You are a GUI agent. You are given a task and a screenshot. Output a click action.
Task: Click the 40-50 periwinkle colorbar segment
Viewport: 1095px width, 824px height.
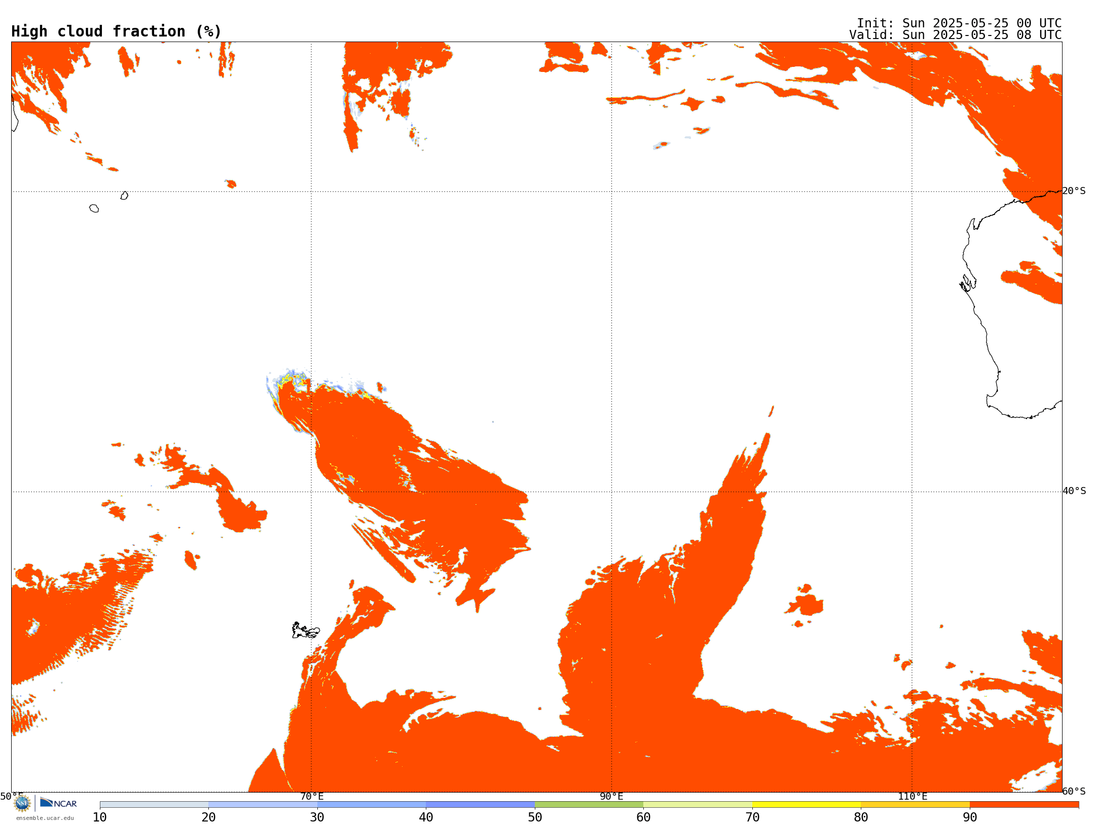pos(480,805)
